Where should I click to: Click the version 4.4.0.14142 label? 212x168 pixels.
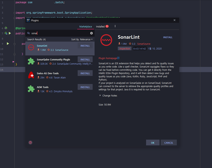(140, 49)
